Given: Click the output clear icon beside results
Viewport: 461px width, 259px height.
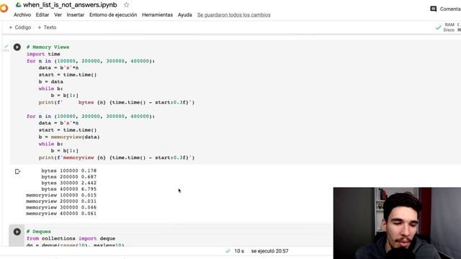Looking at the screenshot, I should click(x=17, y=171).
